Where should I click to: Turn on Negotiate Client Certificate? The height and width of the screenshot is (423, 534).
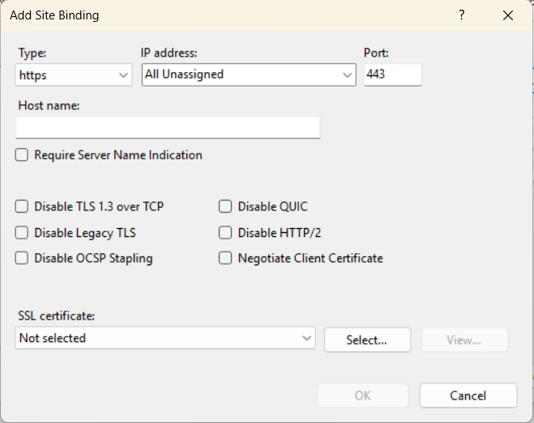pos(225,259)
